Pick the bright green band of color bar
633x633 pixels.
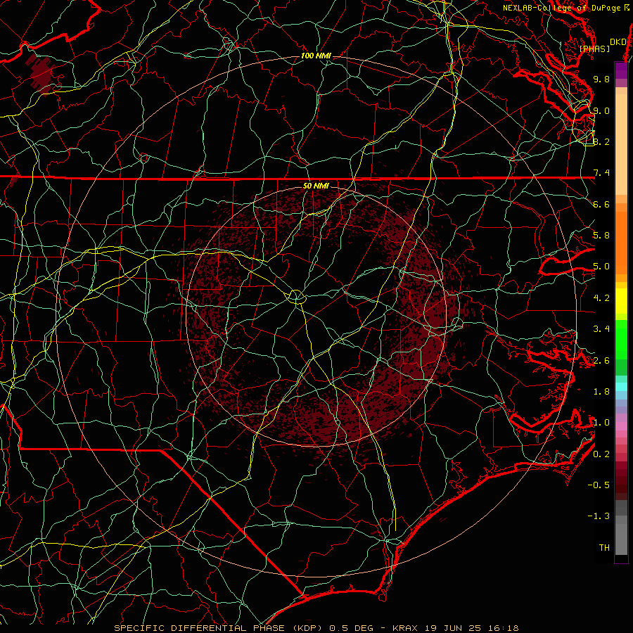click(621, 339)
